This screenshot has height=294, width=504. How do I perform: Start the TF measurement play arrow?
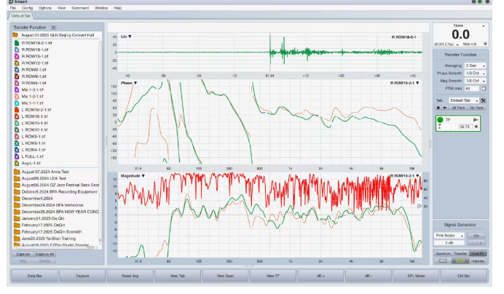coord(476,119)
